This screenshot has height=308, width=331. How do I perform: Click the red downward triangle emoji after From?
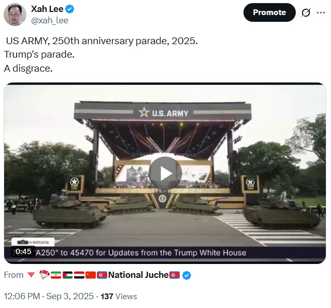pyautogui.click(x=31, y=275)
